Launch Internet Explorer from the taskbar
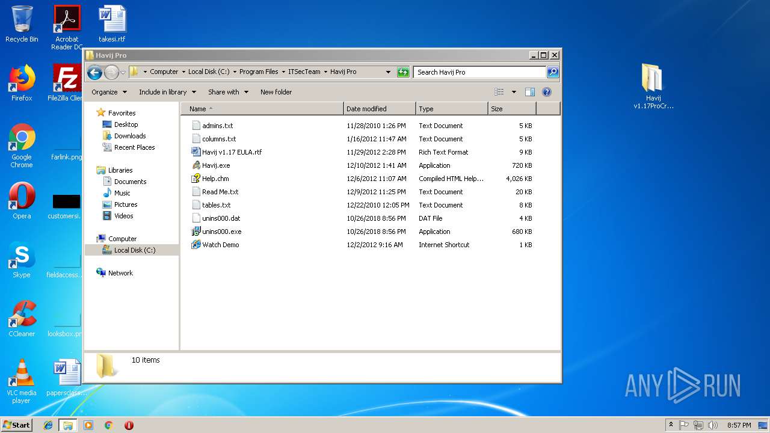 pos(48,425)
